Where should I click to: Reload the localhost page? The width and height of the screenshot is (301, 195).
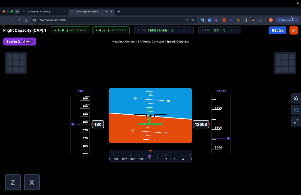pyautogui.click(x=19, y=20)
